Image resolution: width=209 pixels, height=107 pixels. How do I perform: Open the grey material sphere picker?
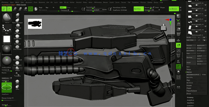7,50
